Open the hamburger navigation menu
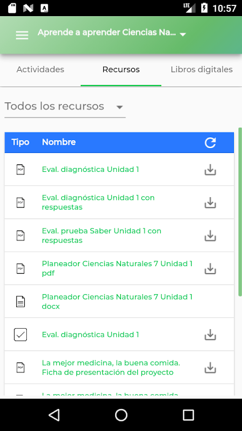 22,35
